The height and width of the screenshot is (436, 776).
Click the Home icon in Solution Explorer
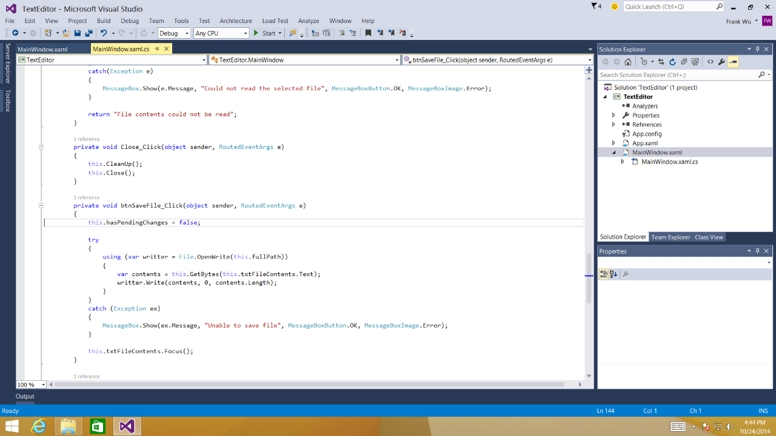tap(628, 62)
